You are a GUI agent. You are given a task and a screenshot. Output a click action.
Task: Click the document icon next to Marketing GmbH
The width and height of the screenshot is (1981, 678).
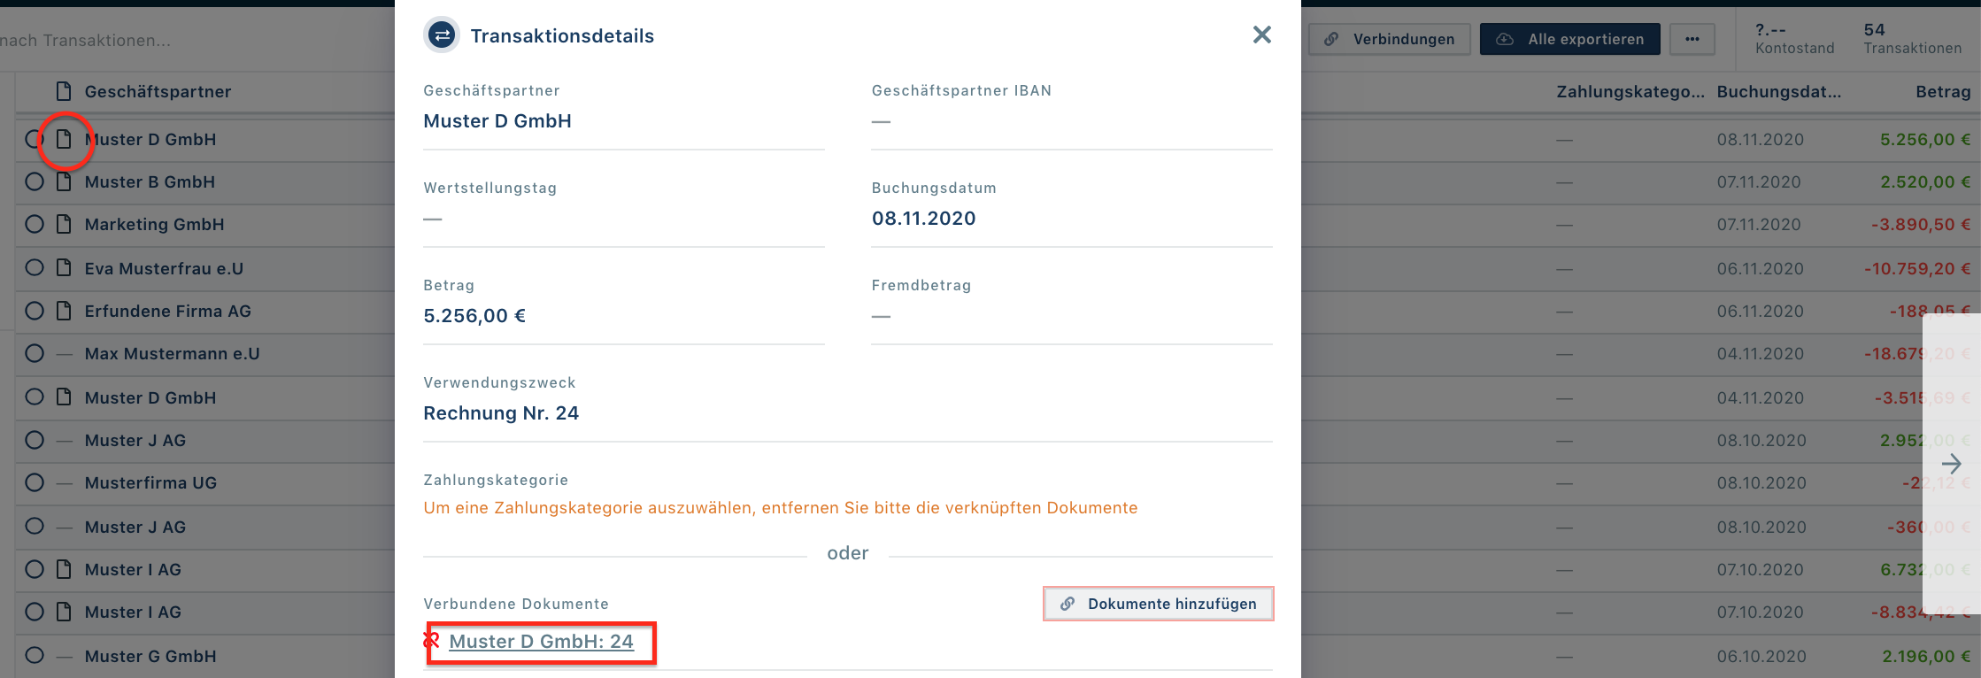click(64, 224)
